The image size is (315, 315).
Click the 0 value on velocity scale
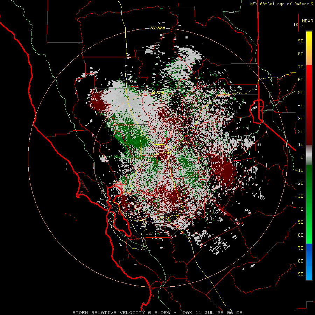(x=302, y=157)
